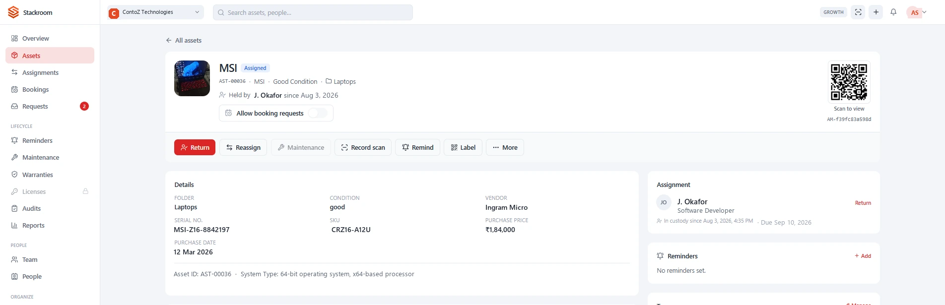Click the AM-f39fc83a598d code text
The width and height of the screenshot is (945, 305).
pos(849,119)
